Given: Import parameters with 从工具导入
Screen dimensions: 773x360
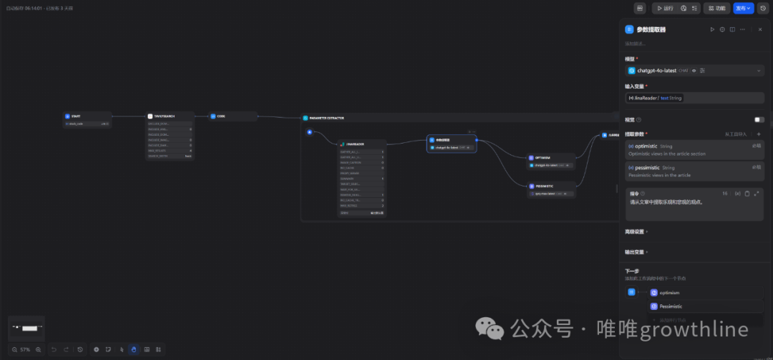Looking at the screenshot, I should coord(736,134).
